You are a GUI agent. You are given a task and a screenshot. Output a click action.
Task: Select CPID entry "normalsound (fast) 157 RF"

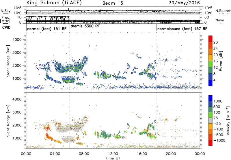click(182, 29)
